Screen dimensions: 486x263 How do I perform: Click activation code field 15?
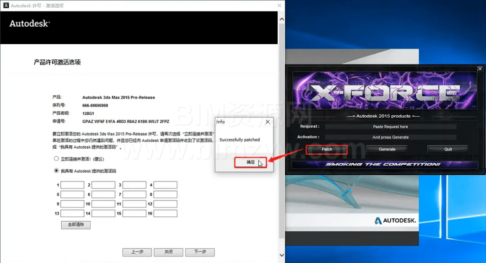click(x=134, y=213)
